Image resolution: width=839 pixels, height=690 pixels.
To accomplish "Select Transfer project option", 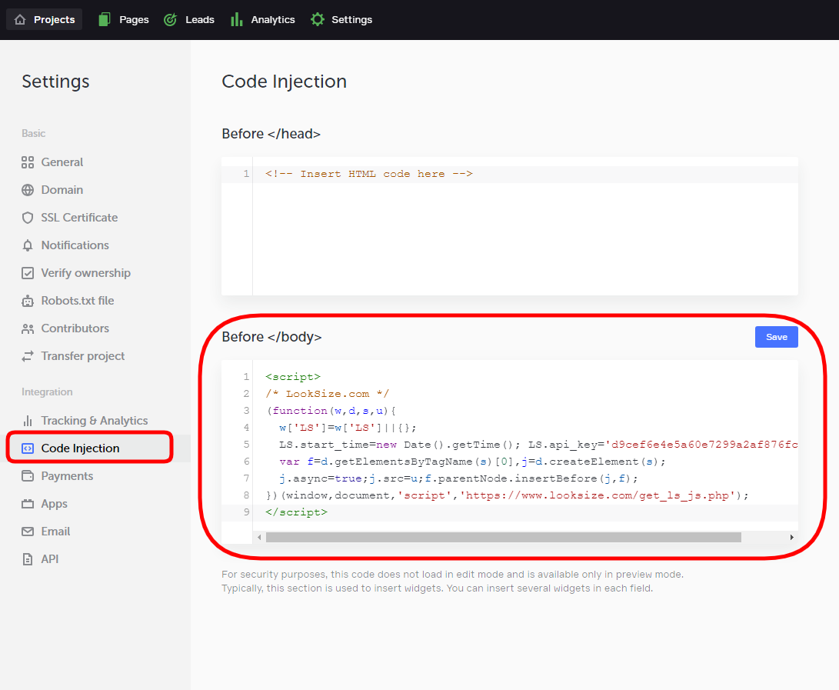I will point(73,356).
